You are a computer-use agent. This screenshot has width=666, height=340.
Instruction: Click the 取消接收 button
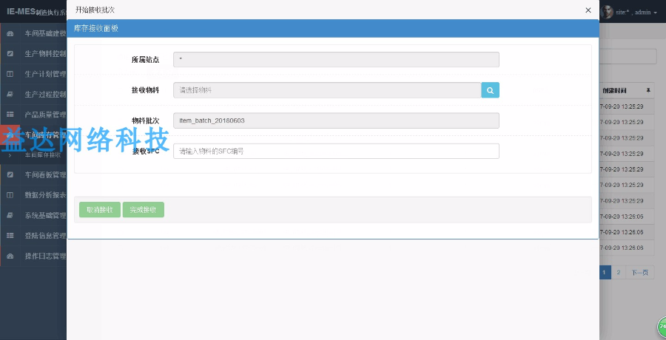click(100, 210)
